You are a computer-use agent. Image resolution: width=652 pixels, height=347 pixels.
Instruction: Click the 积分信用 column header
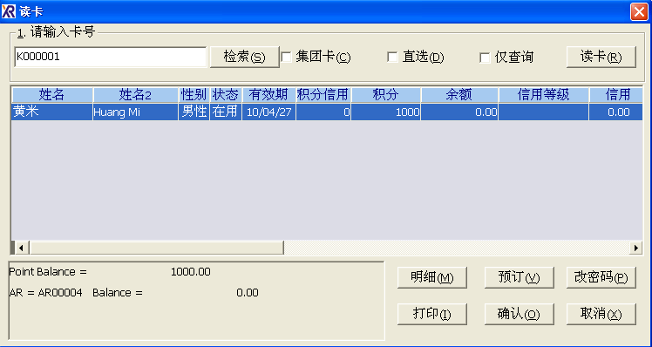point(323,95)
